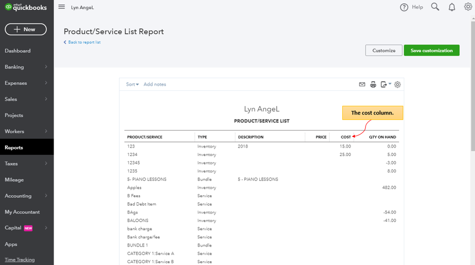
Task: Email the report via envelope icon
Action: click(362, 85)
